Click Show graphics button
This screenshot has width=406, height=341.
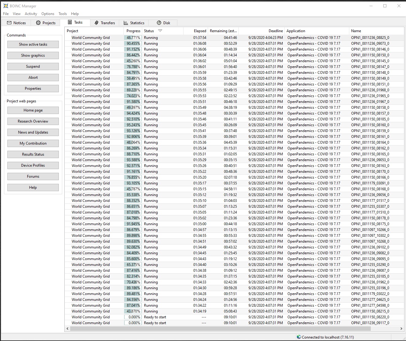pyautogui.click(x=33, y=55)
